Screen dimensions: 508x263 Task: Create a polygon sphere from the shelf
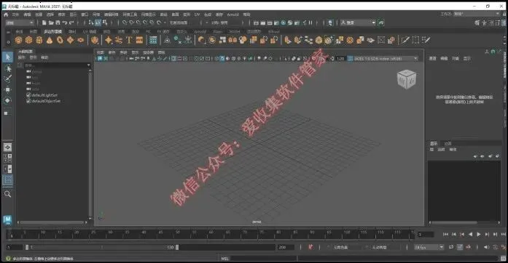[x=18, y=40]
